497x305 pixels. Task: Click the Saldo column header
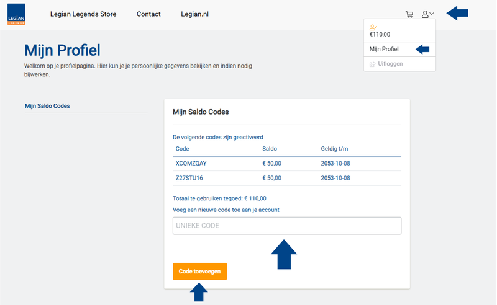(x=270, y=149)
